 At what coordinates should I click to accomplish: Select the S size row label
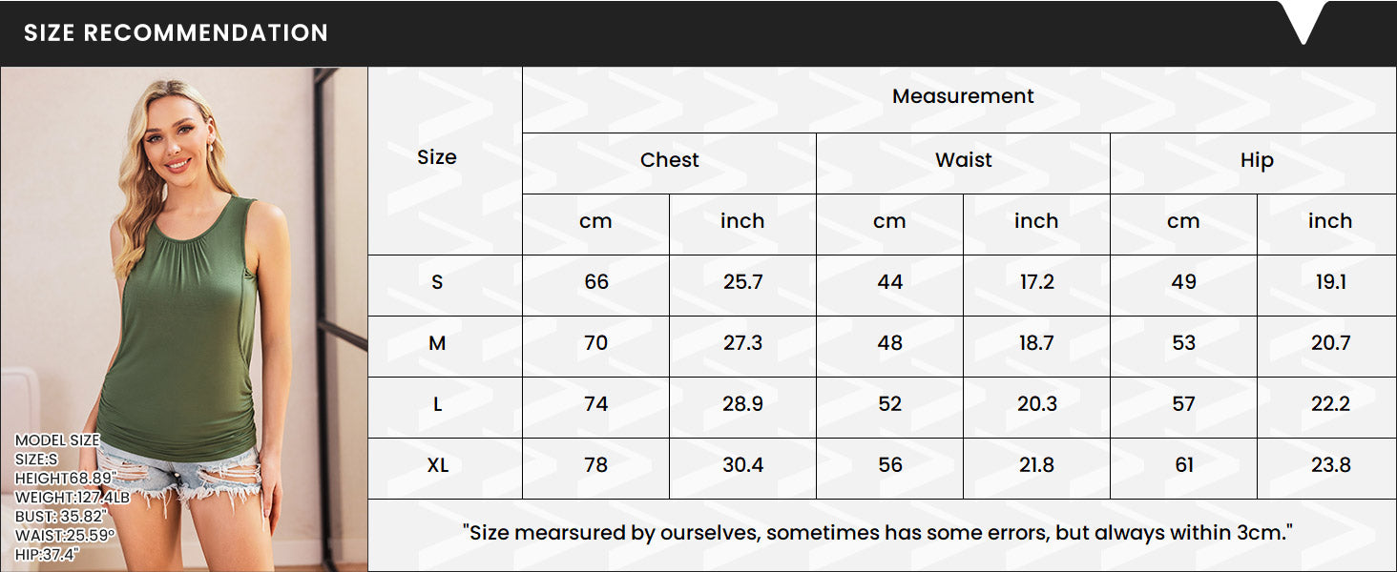coord(437,282)
